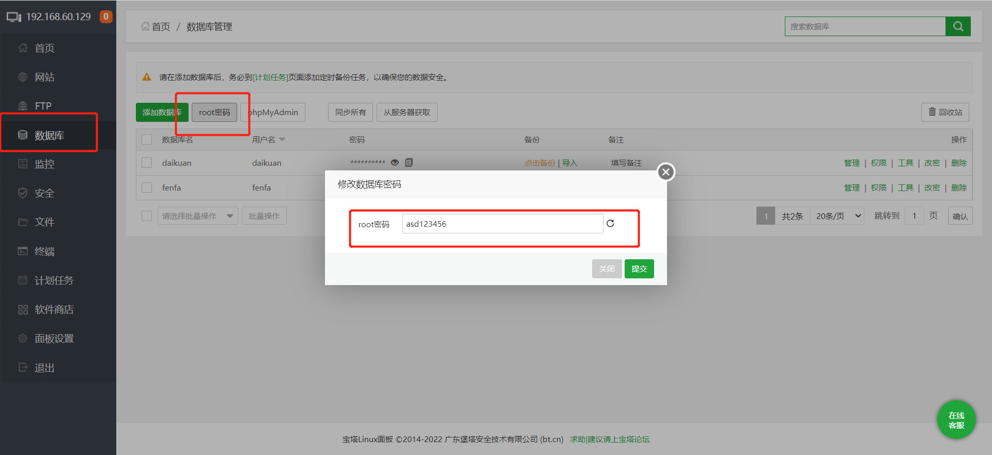Check the fenfa row checkbox

[147, 187]
